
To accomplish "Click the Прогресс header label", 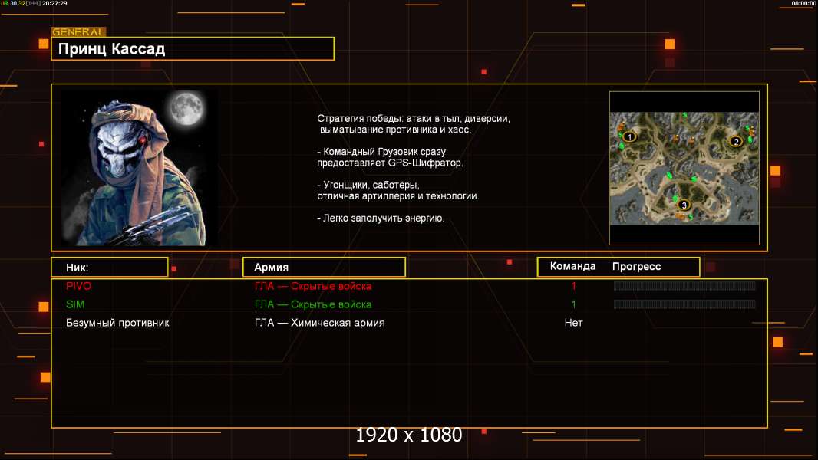I will pos(636,266).
